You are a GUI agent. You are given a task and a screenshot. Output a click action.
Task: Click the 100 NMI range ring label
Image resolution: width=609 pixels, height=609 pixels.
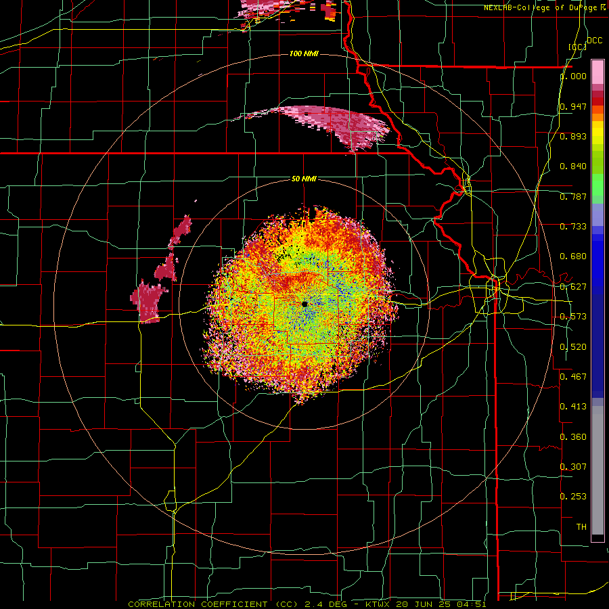304,53
